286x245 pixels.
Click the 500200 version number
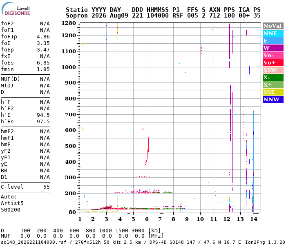tap(10, 210)
